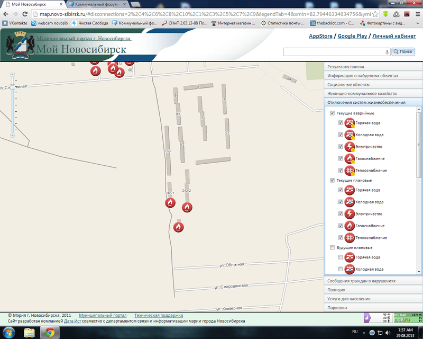This screenshot has width=423, height=339.
Task: Click the planned Теплоснабжение radiator icon
Action: [350, 238]
